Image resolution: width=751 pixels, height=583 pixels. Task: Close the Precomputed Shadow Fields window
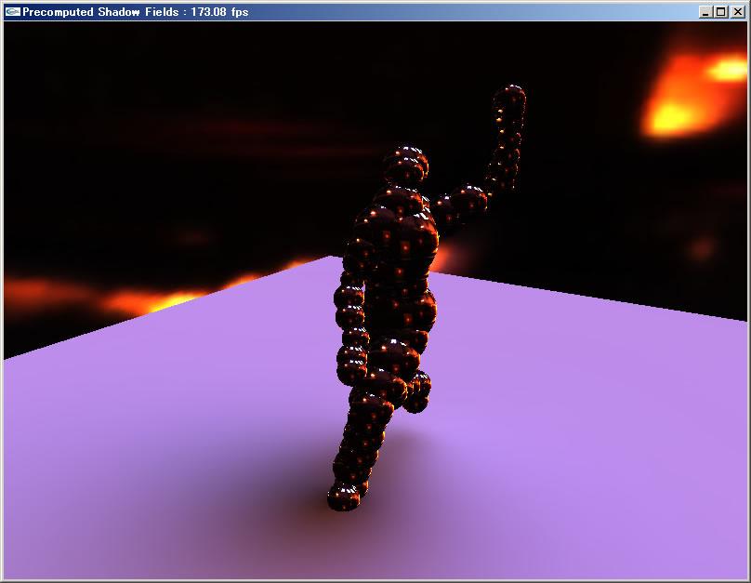tap(738, 12)
